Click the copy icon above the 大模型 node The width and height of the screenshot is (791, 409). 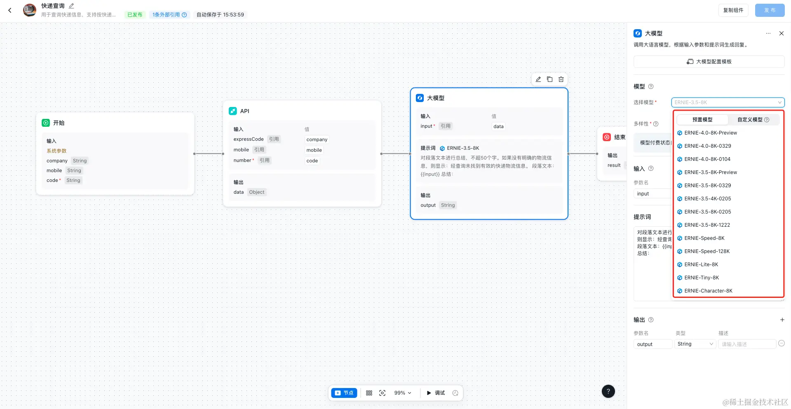(549, 79)
